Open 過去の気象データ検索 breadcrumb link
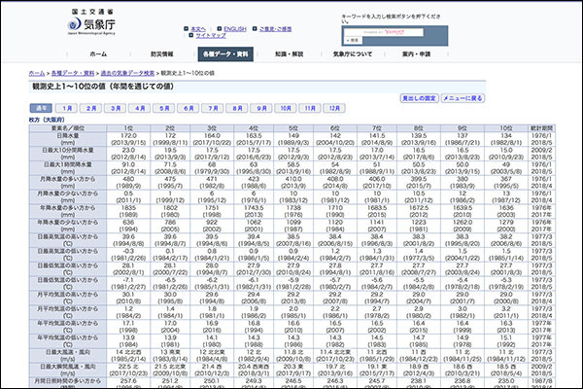This screenshot has height=389, width=583. [x=127, y=73]
